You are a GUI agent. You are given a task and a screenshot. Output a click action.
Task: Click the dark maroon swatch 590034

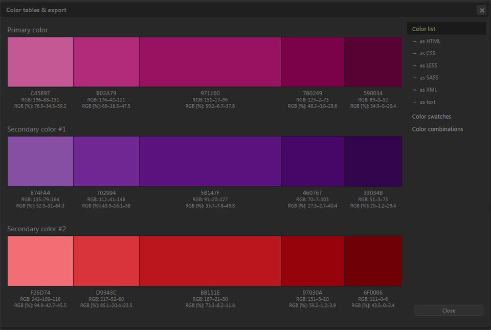(x=373, y=62)
